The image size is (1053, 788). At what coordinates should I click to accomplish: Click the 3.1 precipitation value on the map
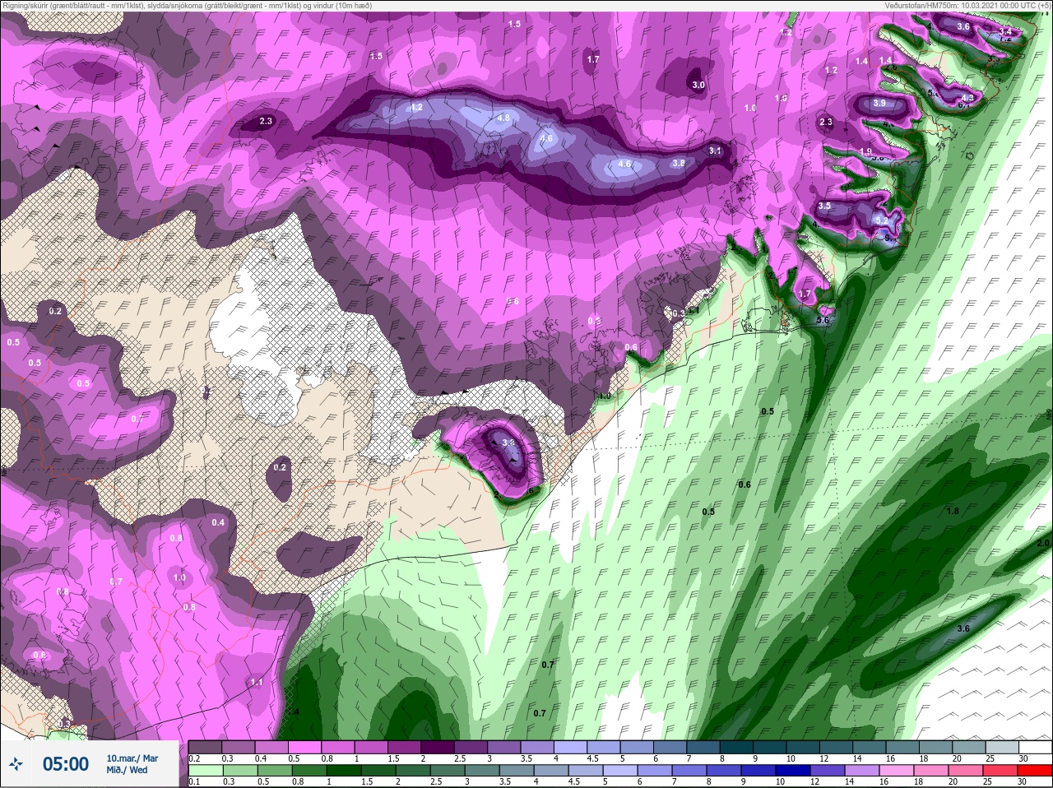point(715,151)
